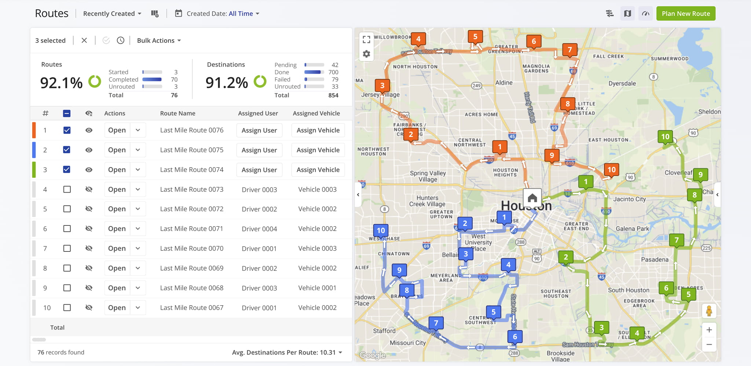Uncheck the Last Mile Route 0076 checkbox
Image resolution: width=751 pixels, height=366 pixels.
click(67, 130)
